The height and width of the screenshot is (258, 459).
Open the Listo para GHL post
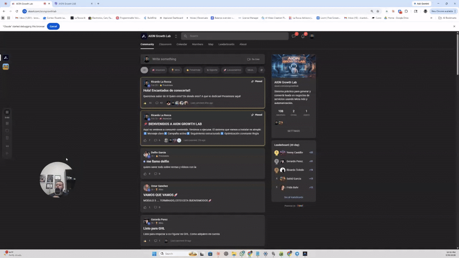[x=154, y=228]
